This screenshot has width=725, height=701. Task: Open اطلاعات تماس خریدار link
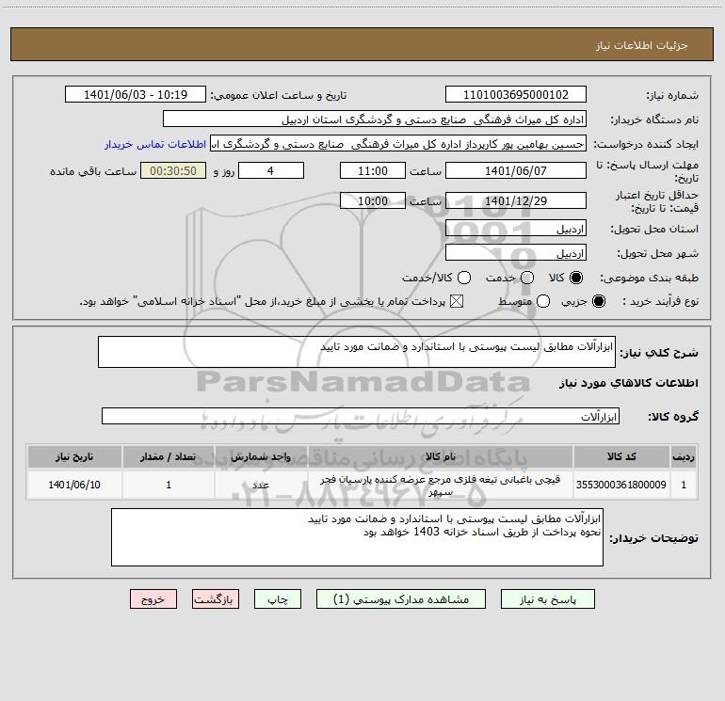(x=155, y=144)
